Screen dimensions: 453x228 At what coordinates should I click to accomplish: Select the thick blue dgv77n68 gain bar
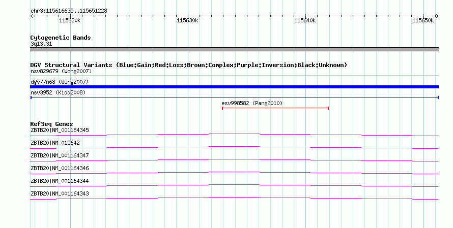coord(234,87)
